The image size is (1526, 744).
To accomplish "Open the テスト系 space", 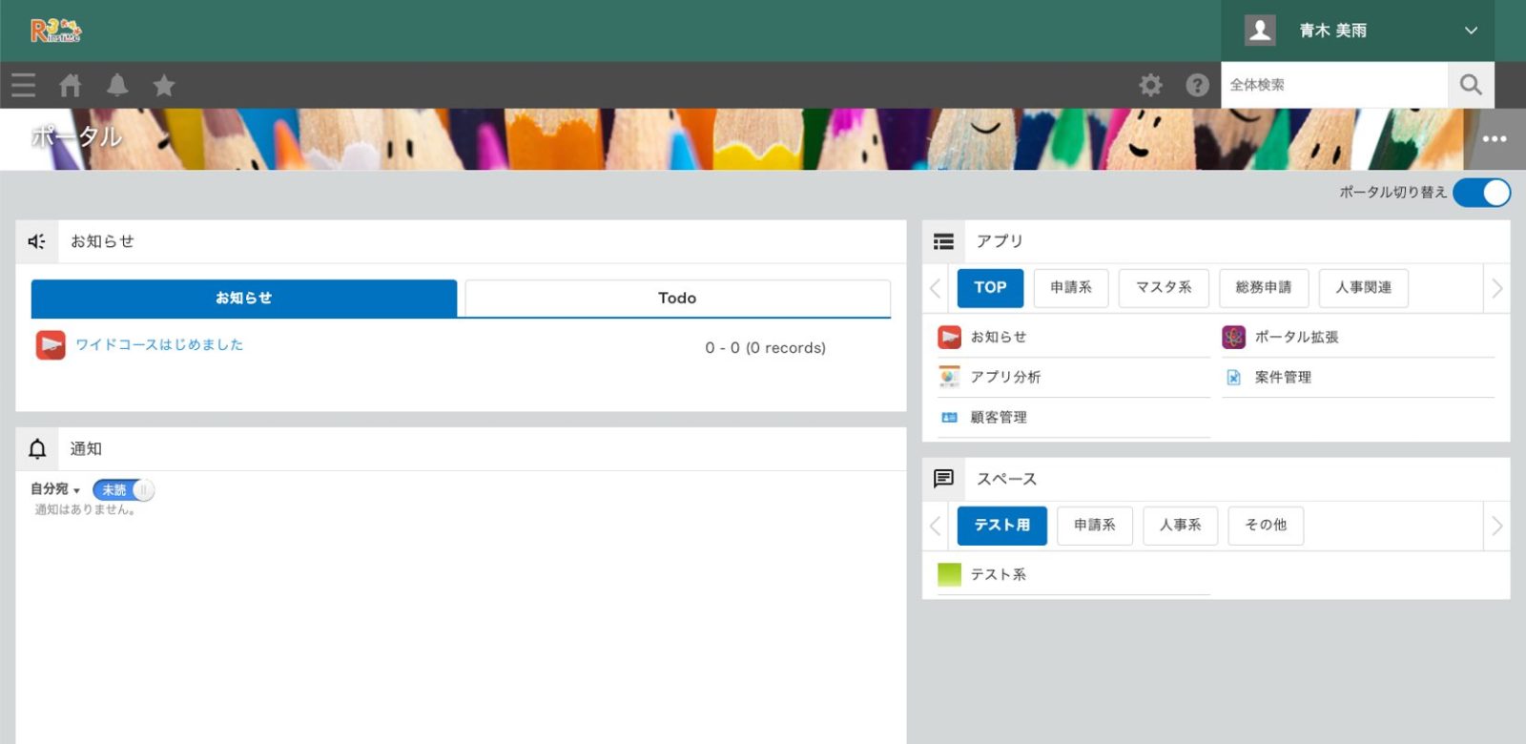I will tap(999, 575).
